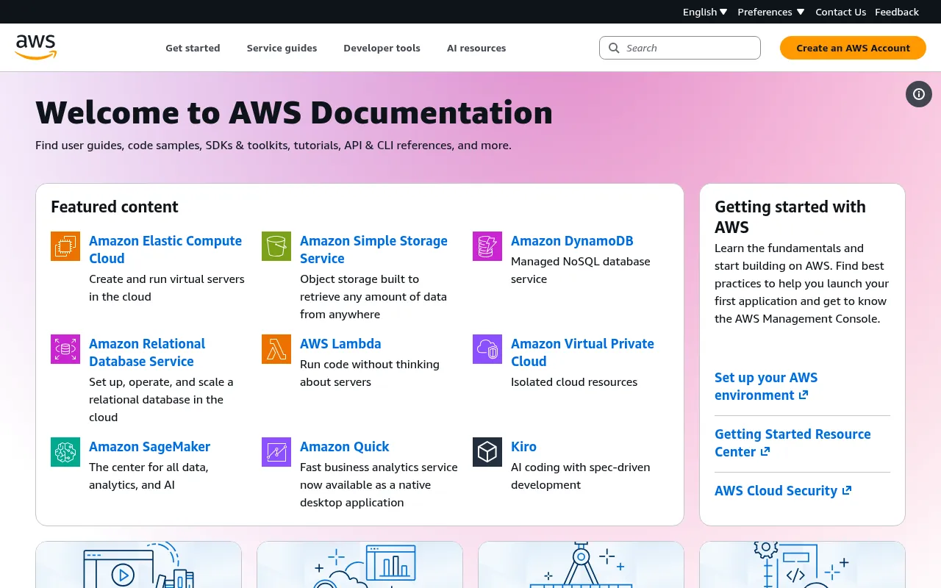Open Getting Started Resource Center link
The image size is (941, 588).
[x=792, y=442]
